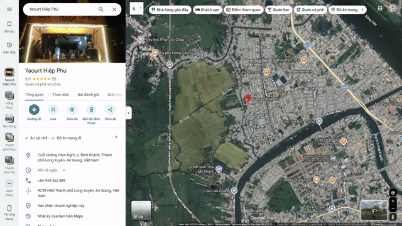This screenshot has width=402, height=226.
Task: Click the Cầu Tôn Đức Thắng marker
Action: click(x=319, y=121)
